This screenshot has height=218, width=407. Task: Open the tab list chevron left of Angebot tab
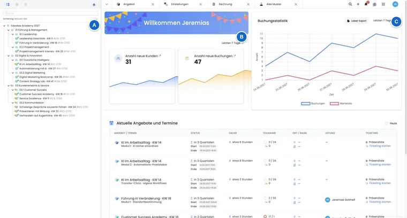[107, 4]
